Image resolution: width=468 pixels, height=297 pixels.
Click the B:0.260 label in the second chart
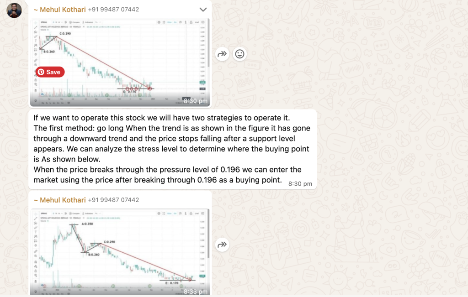coord(94,255)
